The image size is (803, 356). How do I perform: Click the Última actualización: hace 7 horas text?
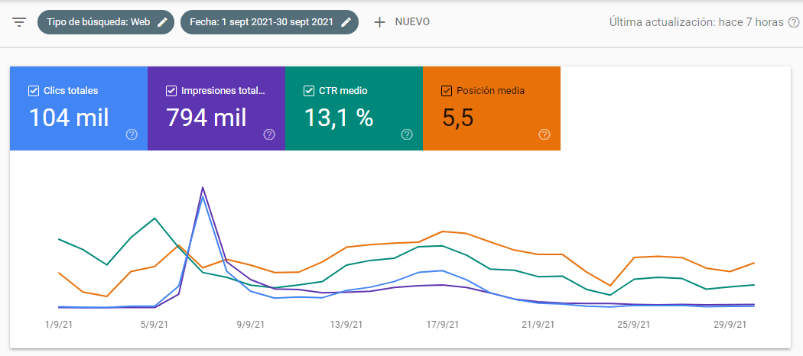pos(697,22)
